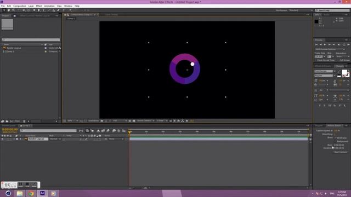This screenshot has width=351, height=197.
Task: Open the Animation menu
Action: coord(49,6)
